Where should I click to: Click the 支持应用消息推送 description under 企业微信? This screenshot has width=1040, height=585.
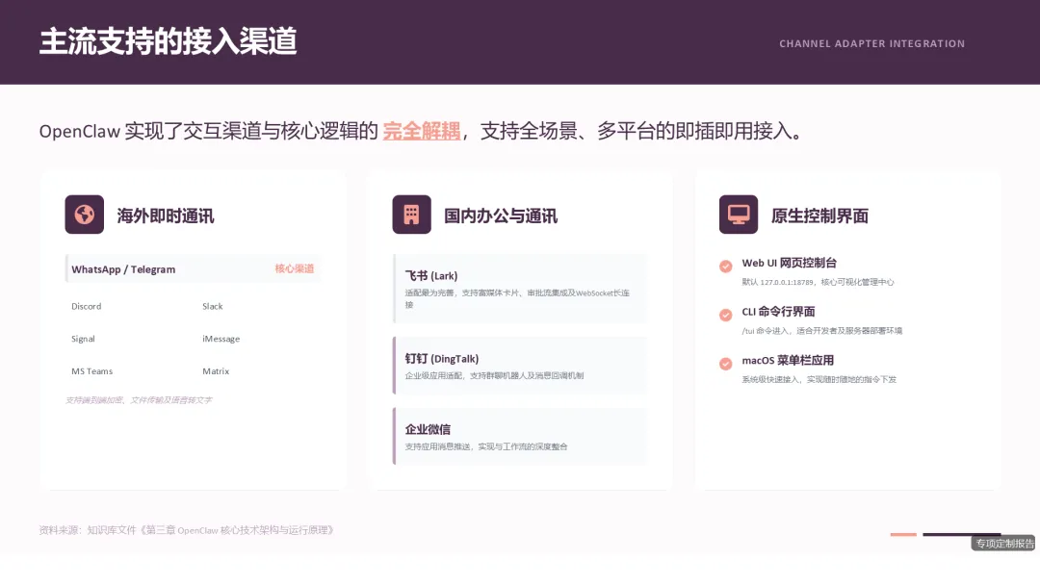[x=486, y=446]
